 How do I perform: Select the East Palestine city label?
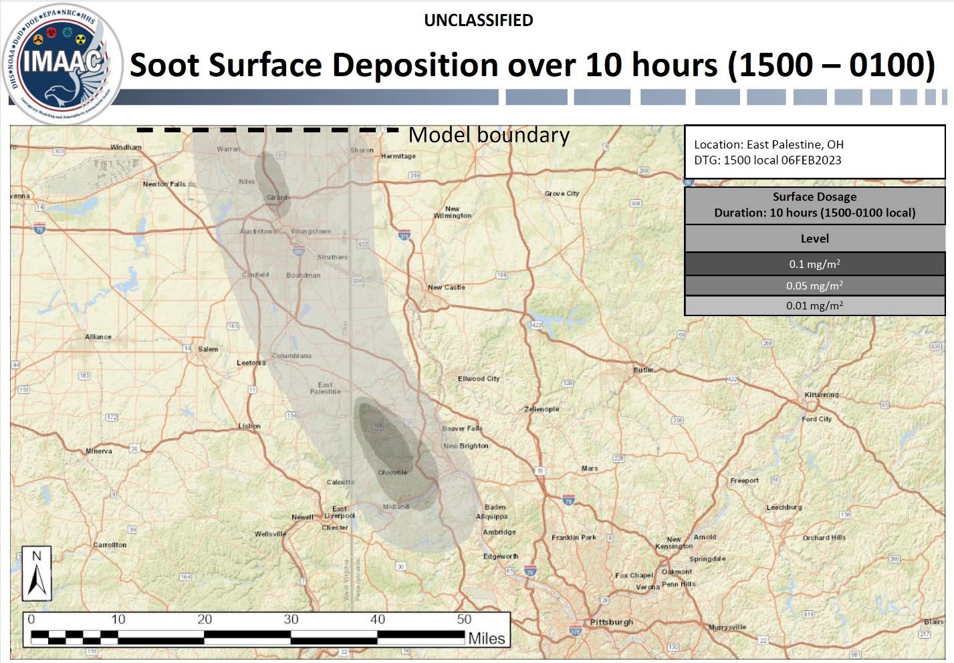click(x=327, y=388)
